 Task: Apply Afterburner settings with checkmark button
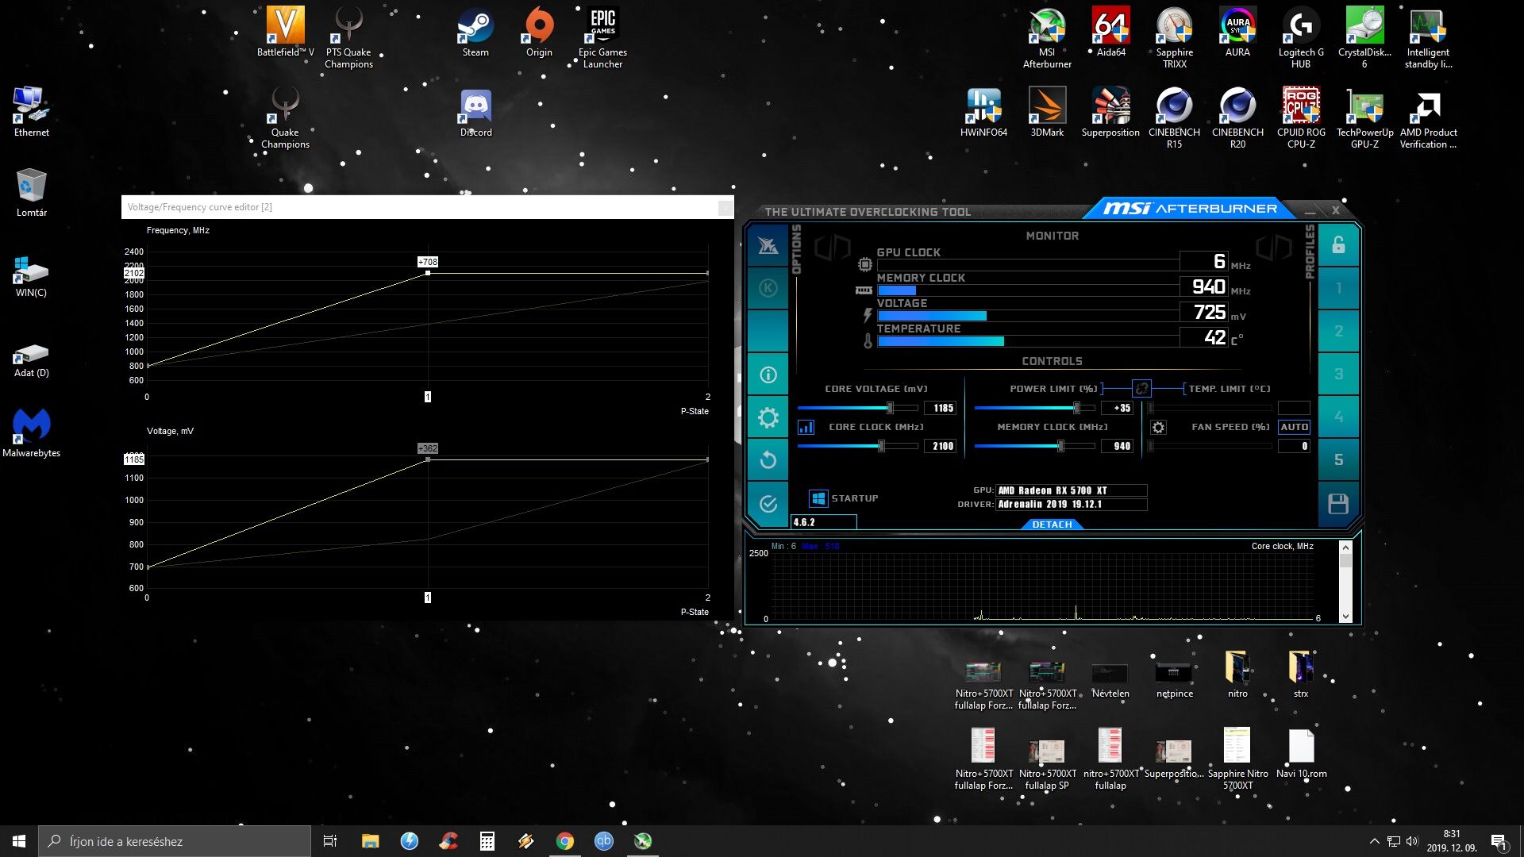point(768,503)
